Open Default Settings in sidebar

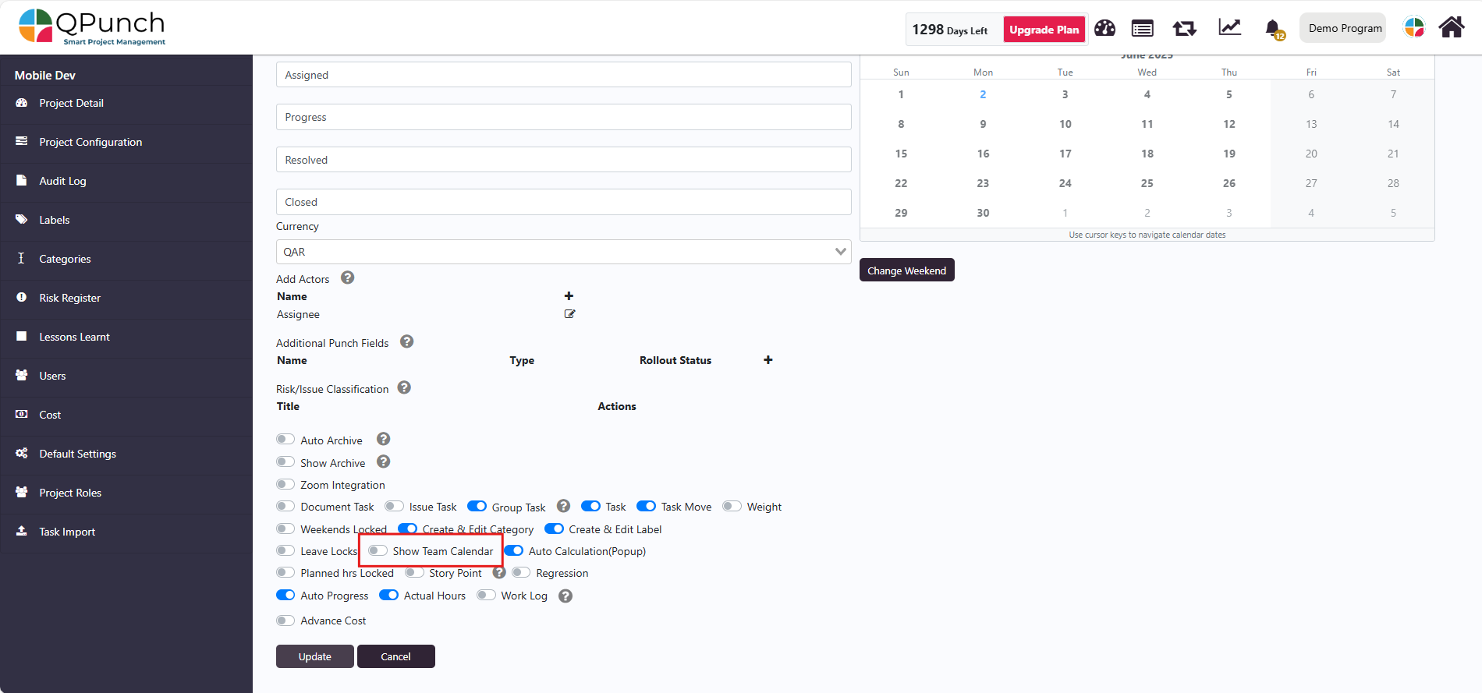pyautogui.click(x=126, y=454)
